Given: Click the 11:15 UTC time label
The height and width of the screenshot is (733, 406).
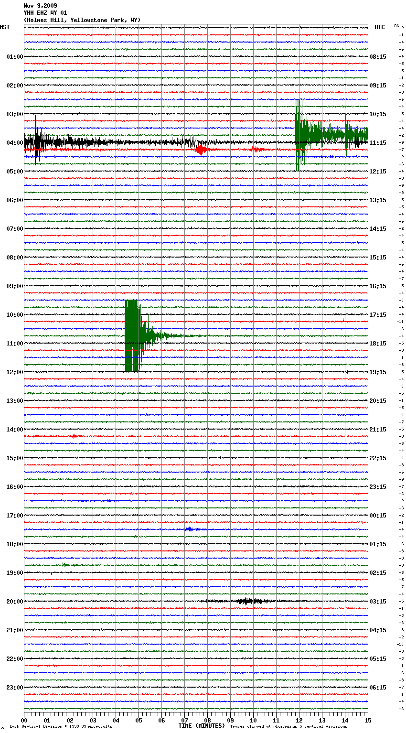Looking at the screenshot, I should 378,143.
